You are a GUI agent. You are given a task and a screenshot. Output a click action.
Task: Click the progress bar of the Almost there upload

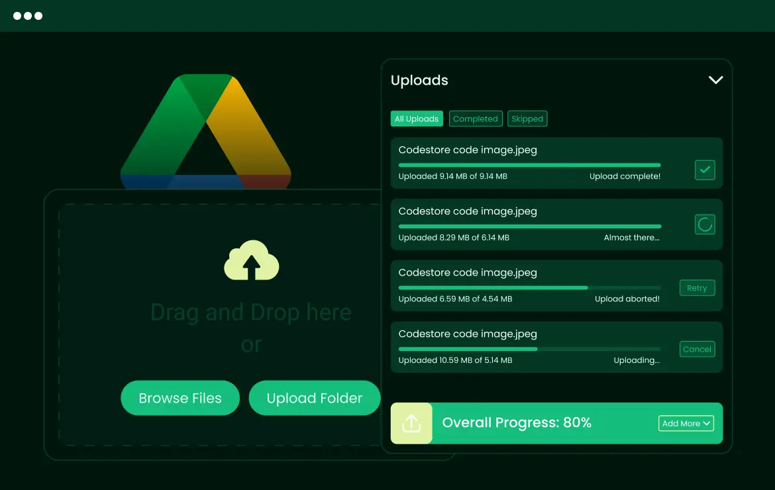(529, 226)
